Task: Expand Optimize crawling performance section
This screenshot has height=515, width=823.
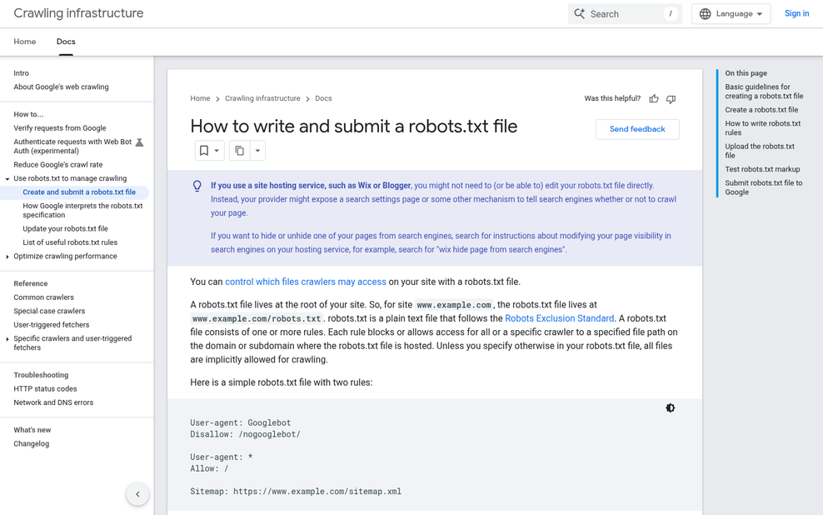Action: (7, 257)
